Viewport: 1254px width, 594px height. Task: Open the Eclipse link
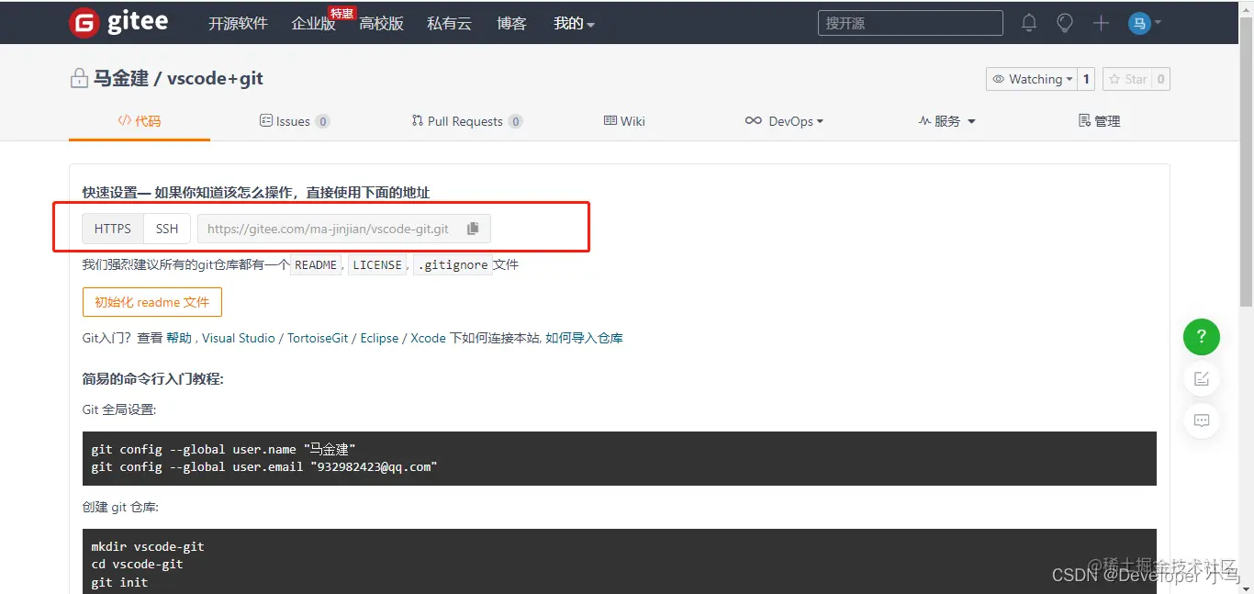click(x=379, y=338)
